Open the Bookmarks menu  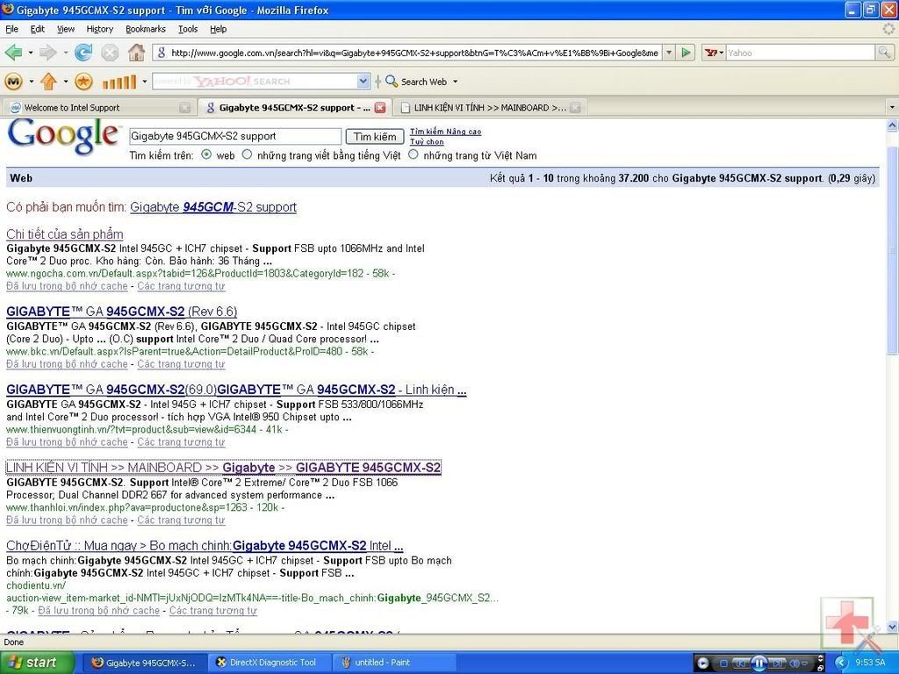point(145,29)
